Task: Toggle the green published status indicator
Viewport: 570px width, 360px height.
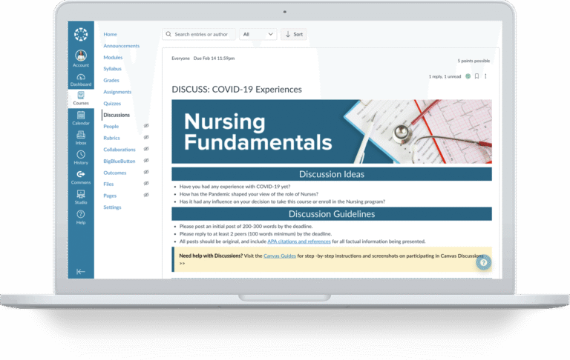Action: 468,76
